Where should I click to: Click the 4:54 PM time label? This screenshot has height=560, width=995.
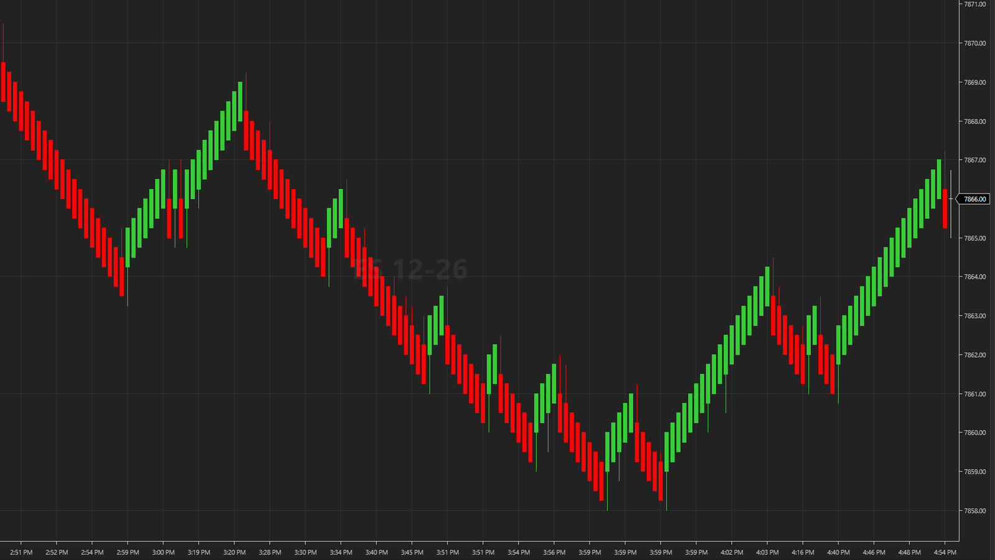tap(945, 553)
